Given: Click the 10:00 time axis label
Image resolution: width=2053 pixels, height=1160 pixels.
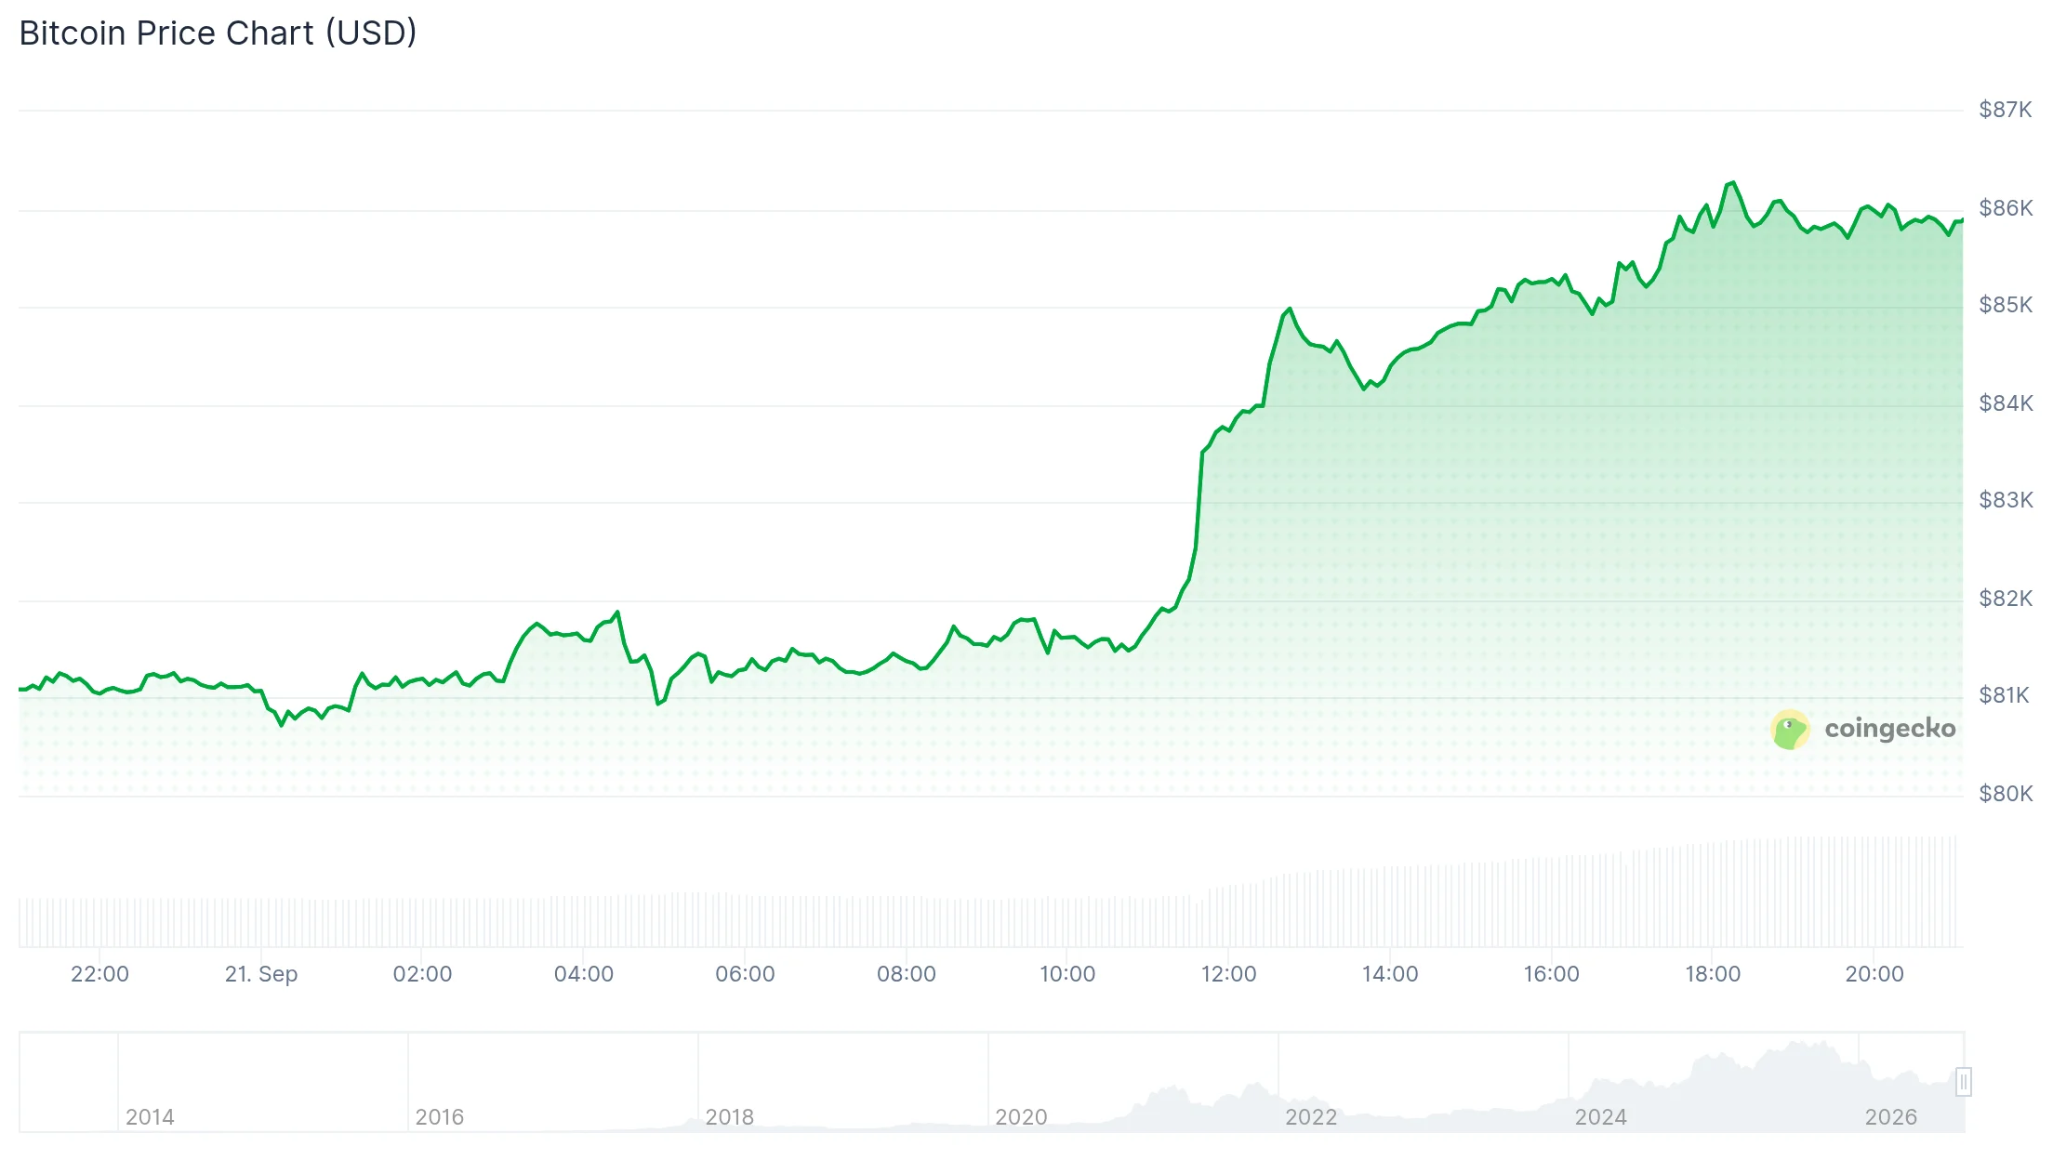Looking at the screenshot, I should point(1067,974).
